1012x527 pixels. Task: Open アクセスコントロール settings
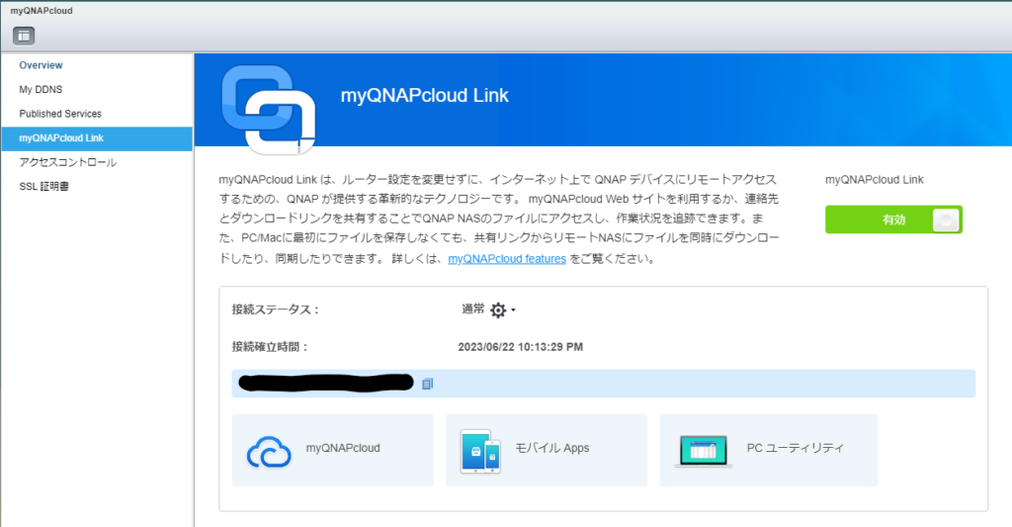coord(68,162)
